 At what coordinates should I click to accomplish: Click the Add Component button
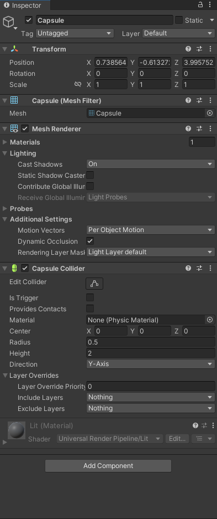coord(108,466)
